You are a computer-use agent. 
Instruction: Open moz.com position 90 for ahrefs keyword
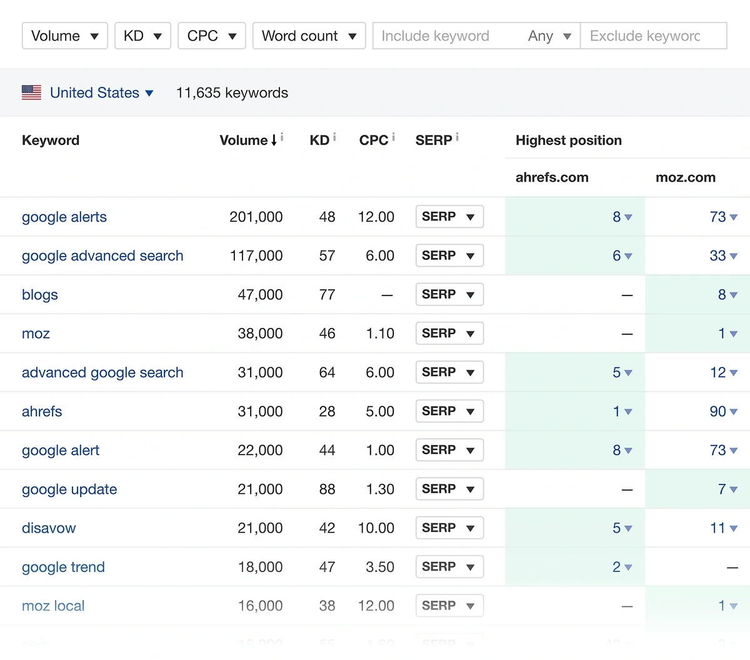[724, 411]
